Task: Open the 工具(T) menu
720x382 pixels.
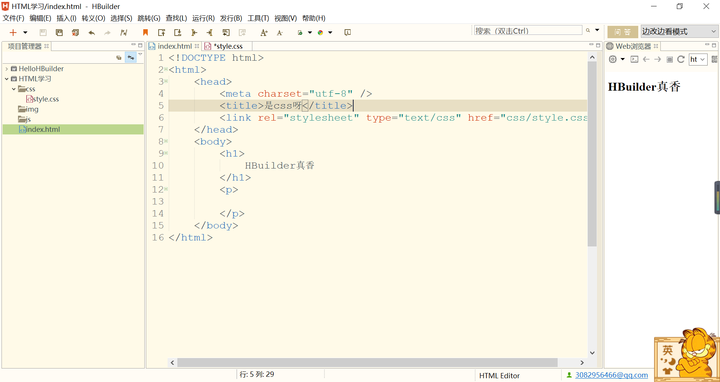Action: click(x=258, y=18)
